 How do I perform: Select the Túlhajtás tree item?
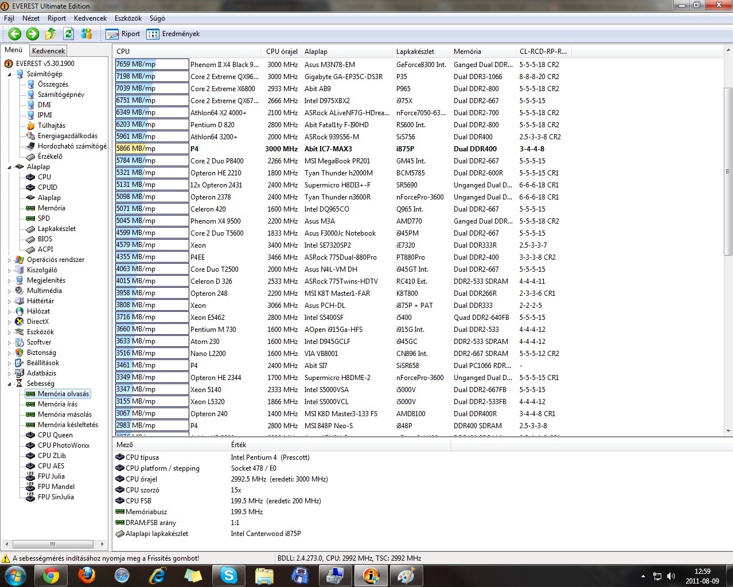pyautogui.click(x=52, y=126)
